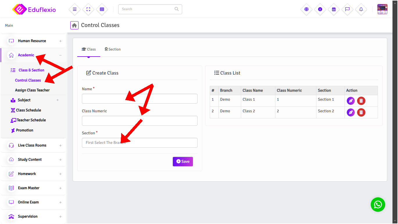Open the Section dropdown in Create Class
This screenshot has height=224, width=398.
(139, 143)
